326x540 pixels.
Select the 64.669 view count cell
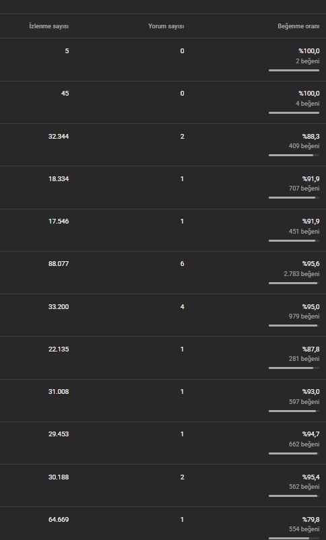59,519
